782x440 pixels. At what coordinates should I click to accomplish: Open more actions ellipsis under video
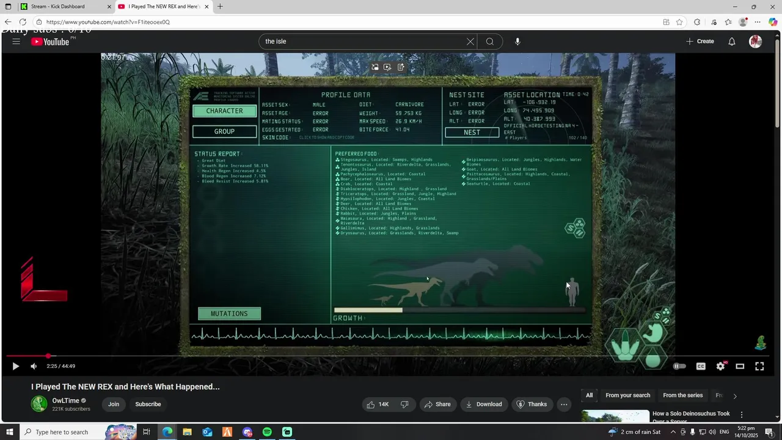tap(564, 404)
